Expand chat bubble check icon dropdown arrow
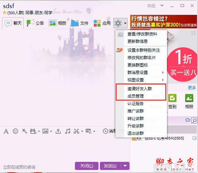Screen dimensions: 198x173 [x=94, y=131]
